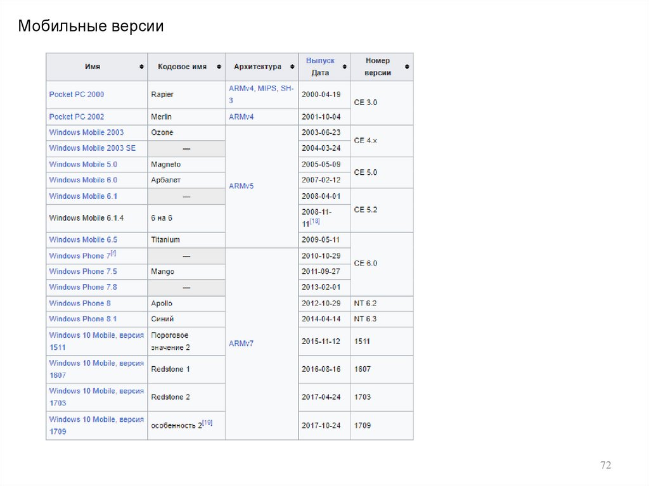Select the NT 6.3 version cell
649x486 pixels.
click(x=382, y=319)
